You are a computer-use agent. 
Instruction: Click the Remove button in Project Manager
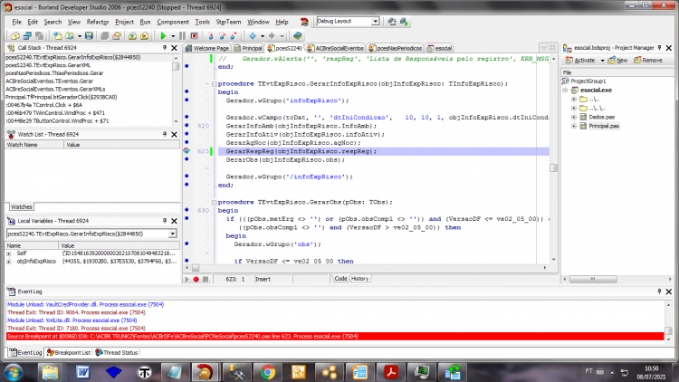click(648, 61)
